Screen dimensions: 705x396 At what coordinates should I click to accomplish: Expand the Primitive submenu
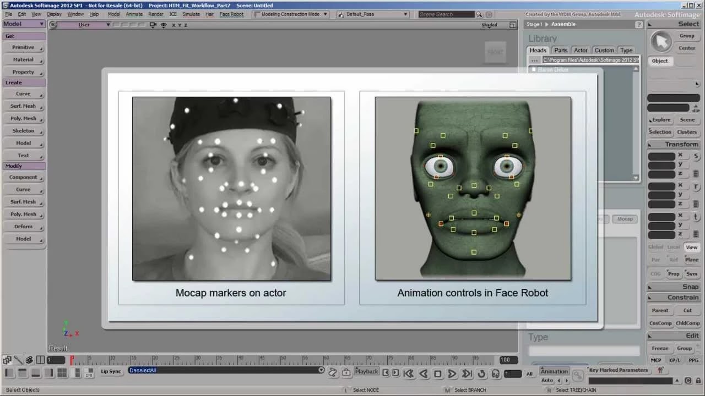[24, 47]
